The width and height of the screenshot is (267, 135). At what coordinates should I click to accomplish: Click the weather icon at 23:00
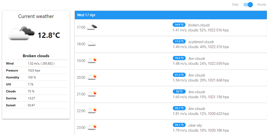coord(92,127)
